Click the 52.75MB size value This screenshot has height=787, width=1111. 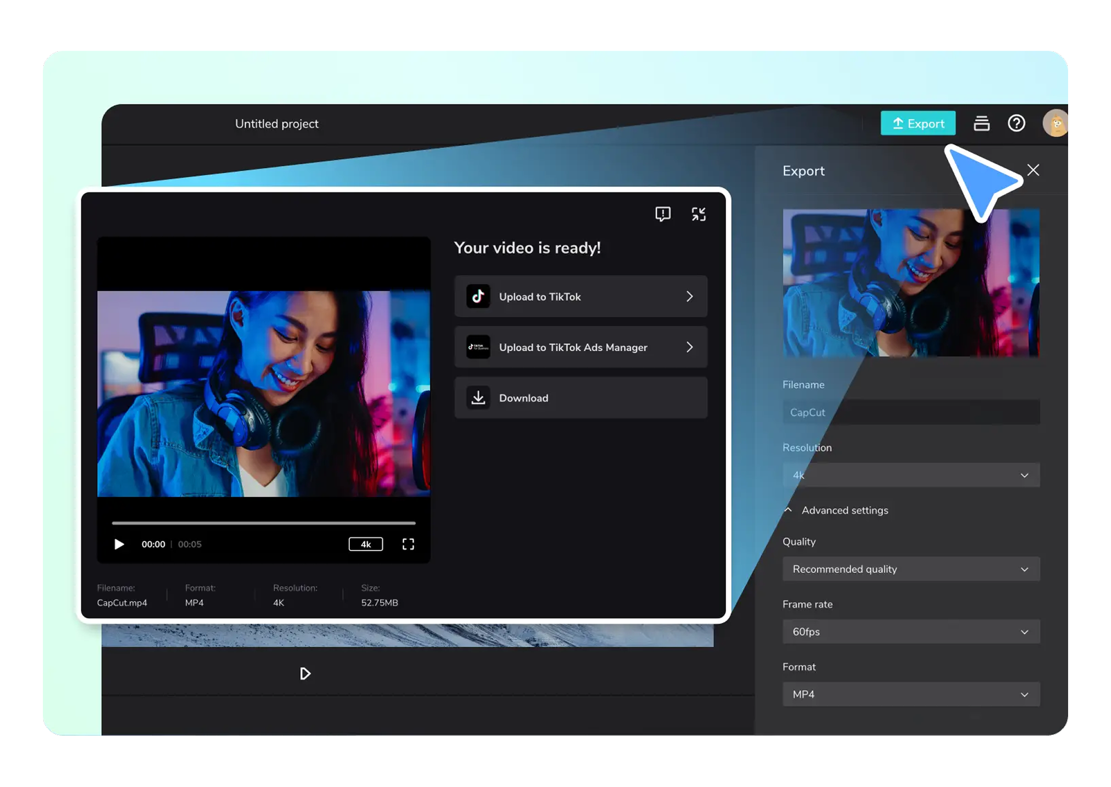click(379, 603)
